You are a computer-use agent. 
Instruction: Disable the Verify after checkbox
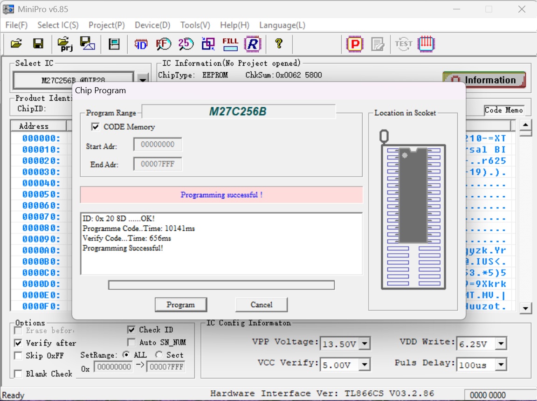(18, 343)
